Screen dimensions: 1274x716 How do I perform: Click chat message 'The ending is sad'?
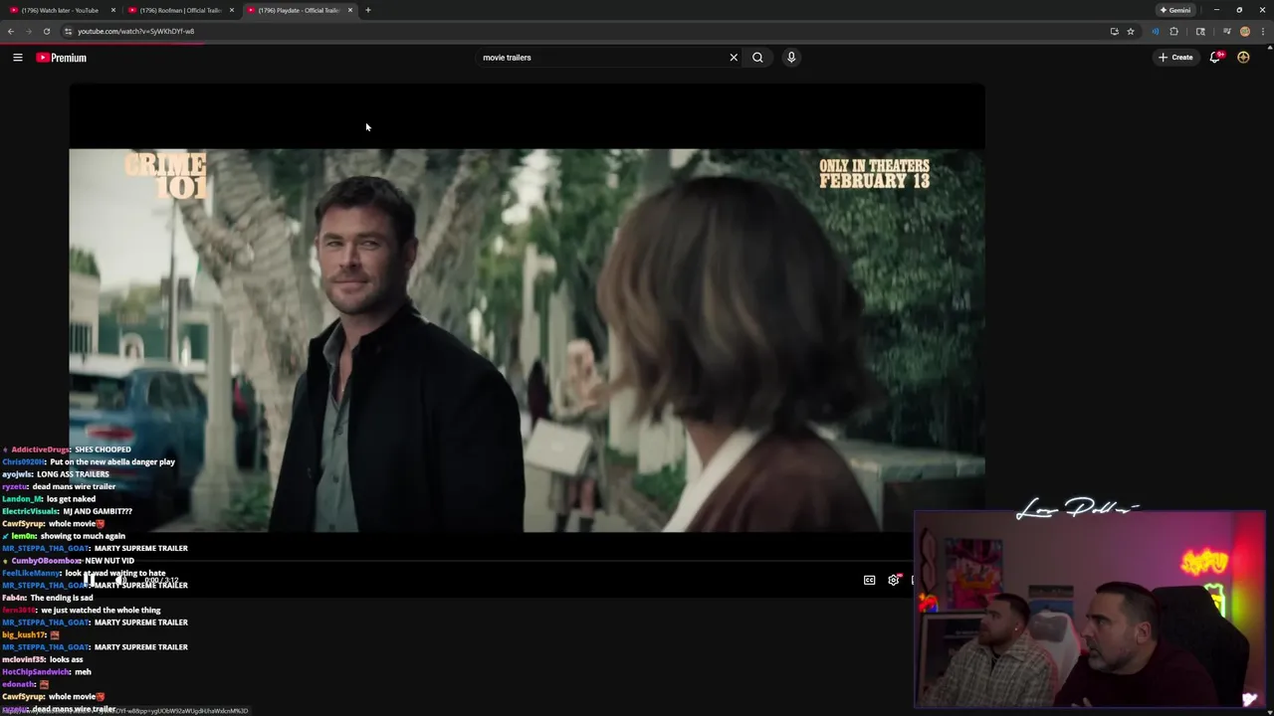click(x=62, y=598)
